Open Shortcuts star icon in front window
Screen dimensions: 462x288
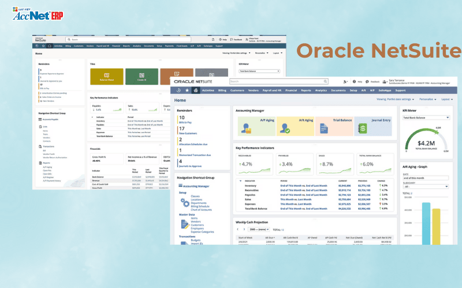tap(187, 90)
